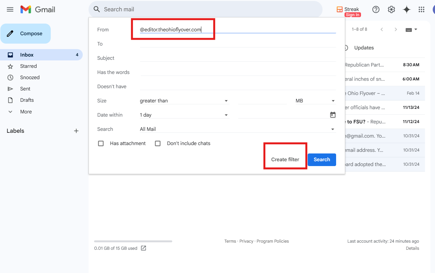Click the To field in filter form
This screenshot has width=435, height=273.
coord(238,44)
